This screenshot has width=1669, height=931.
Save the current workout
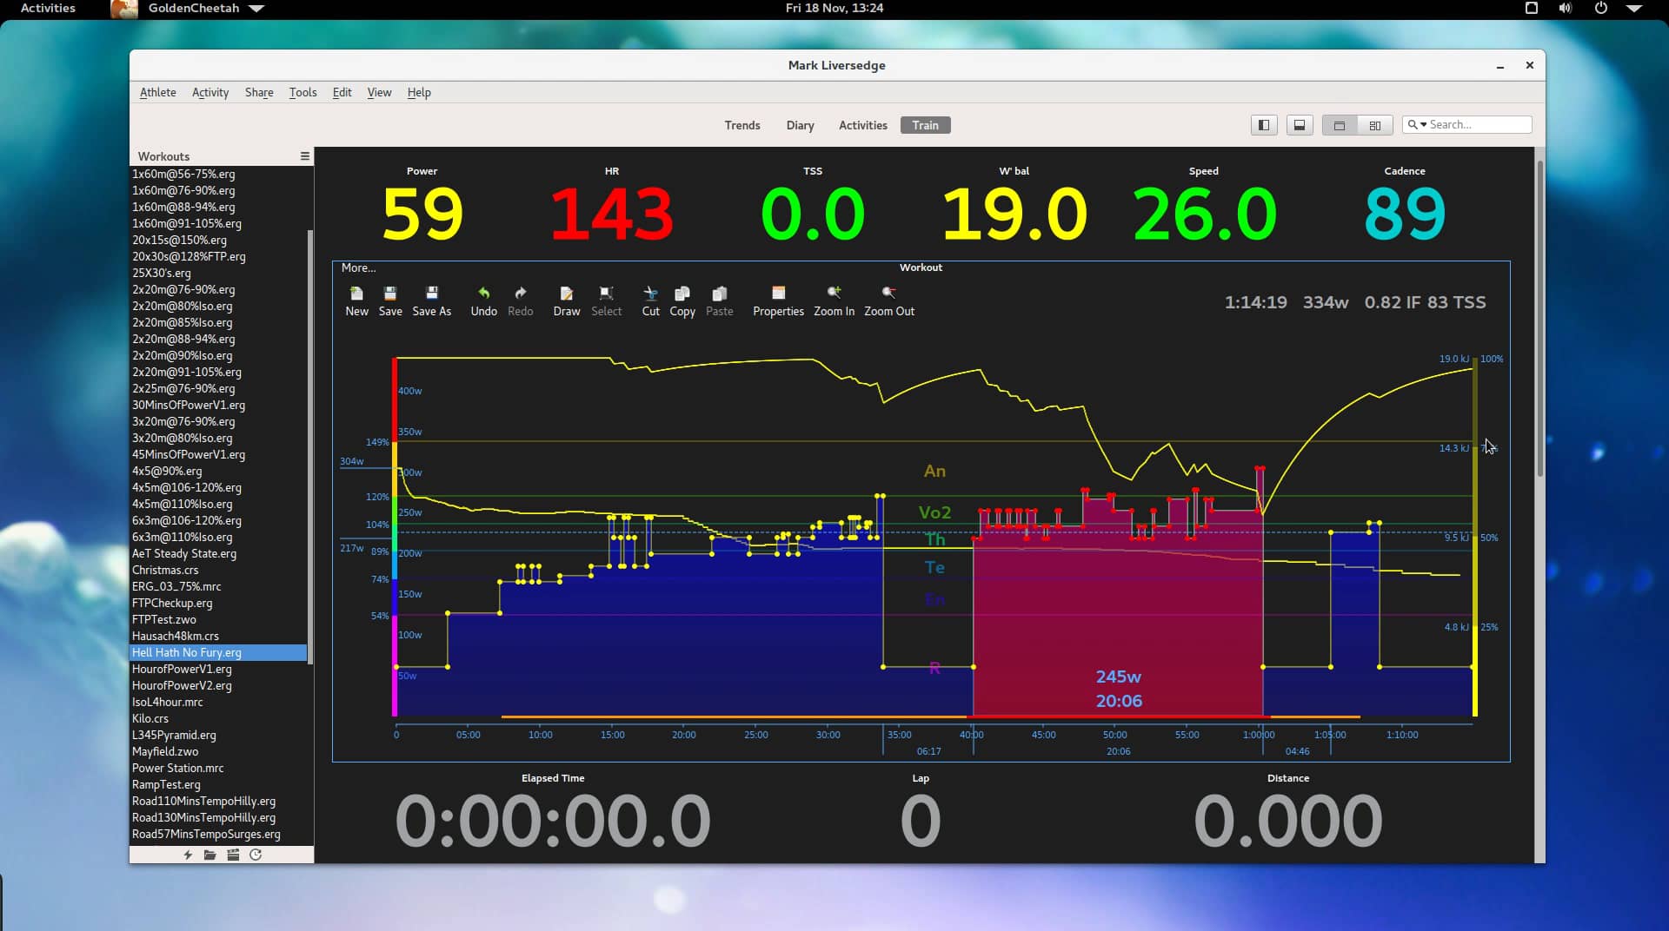pos(390,300)
